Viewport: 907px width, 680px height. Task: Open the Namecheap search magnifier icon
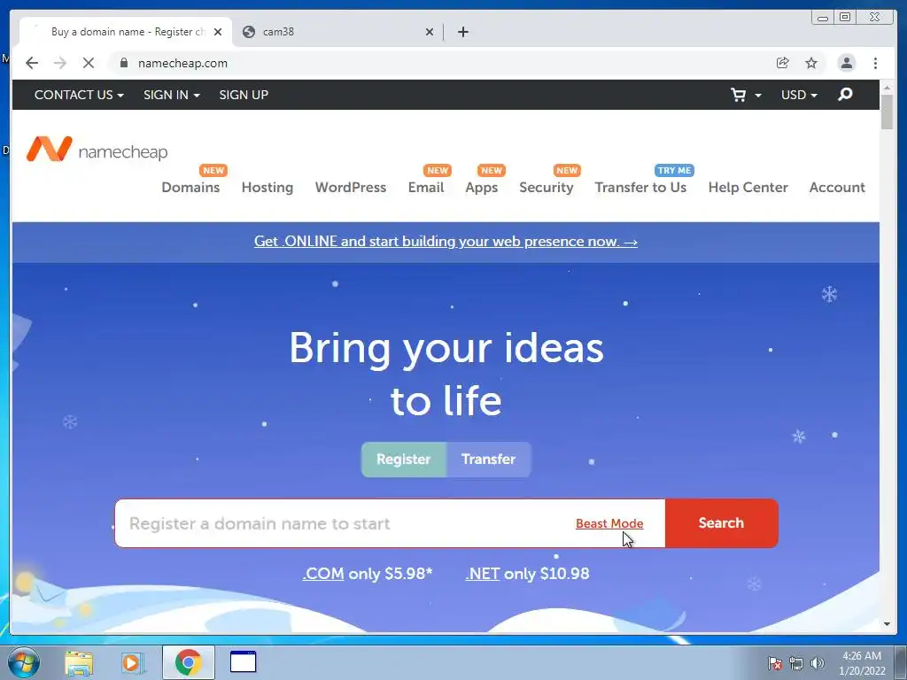coord(845,94)
